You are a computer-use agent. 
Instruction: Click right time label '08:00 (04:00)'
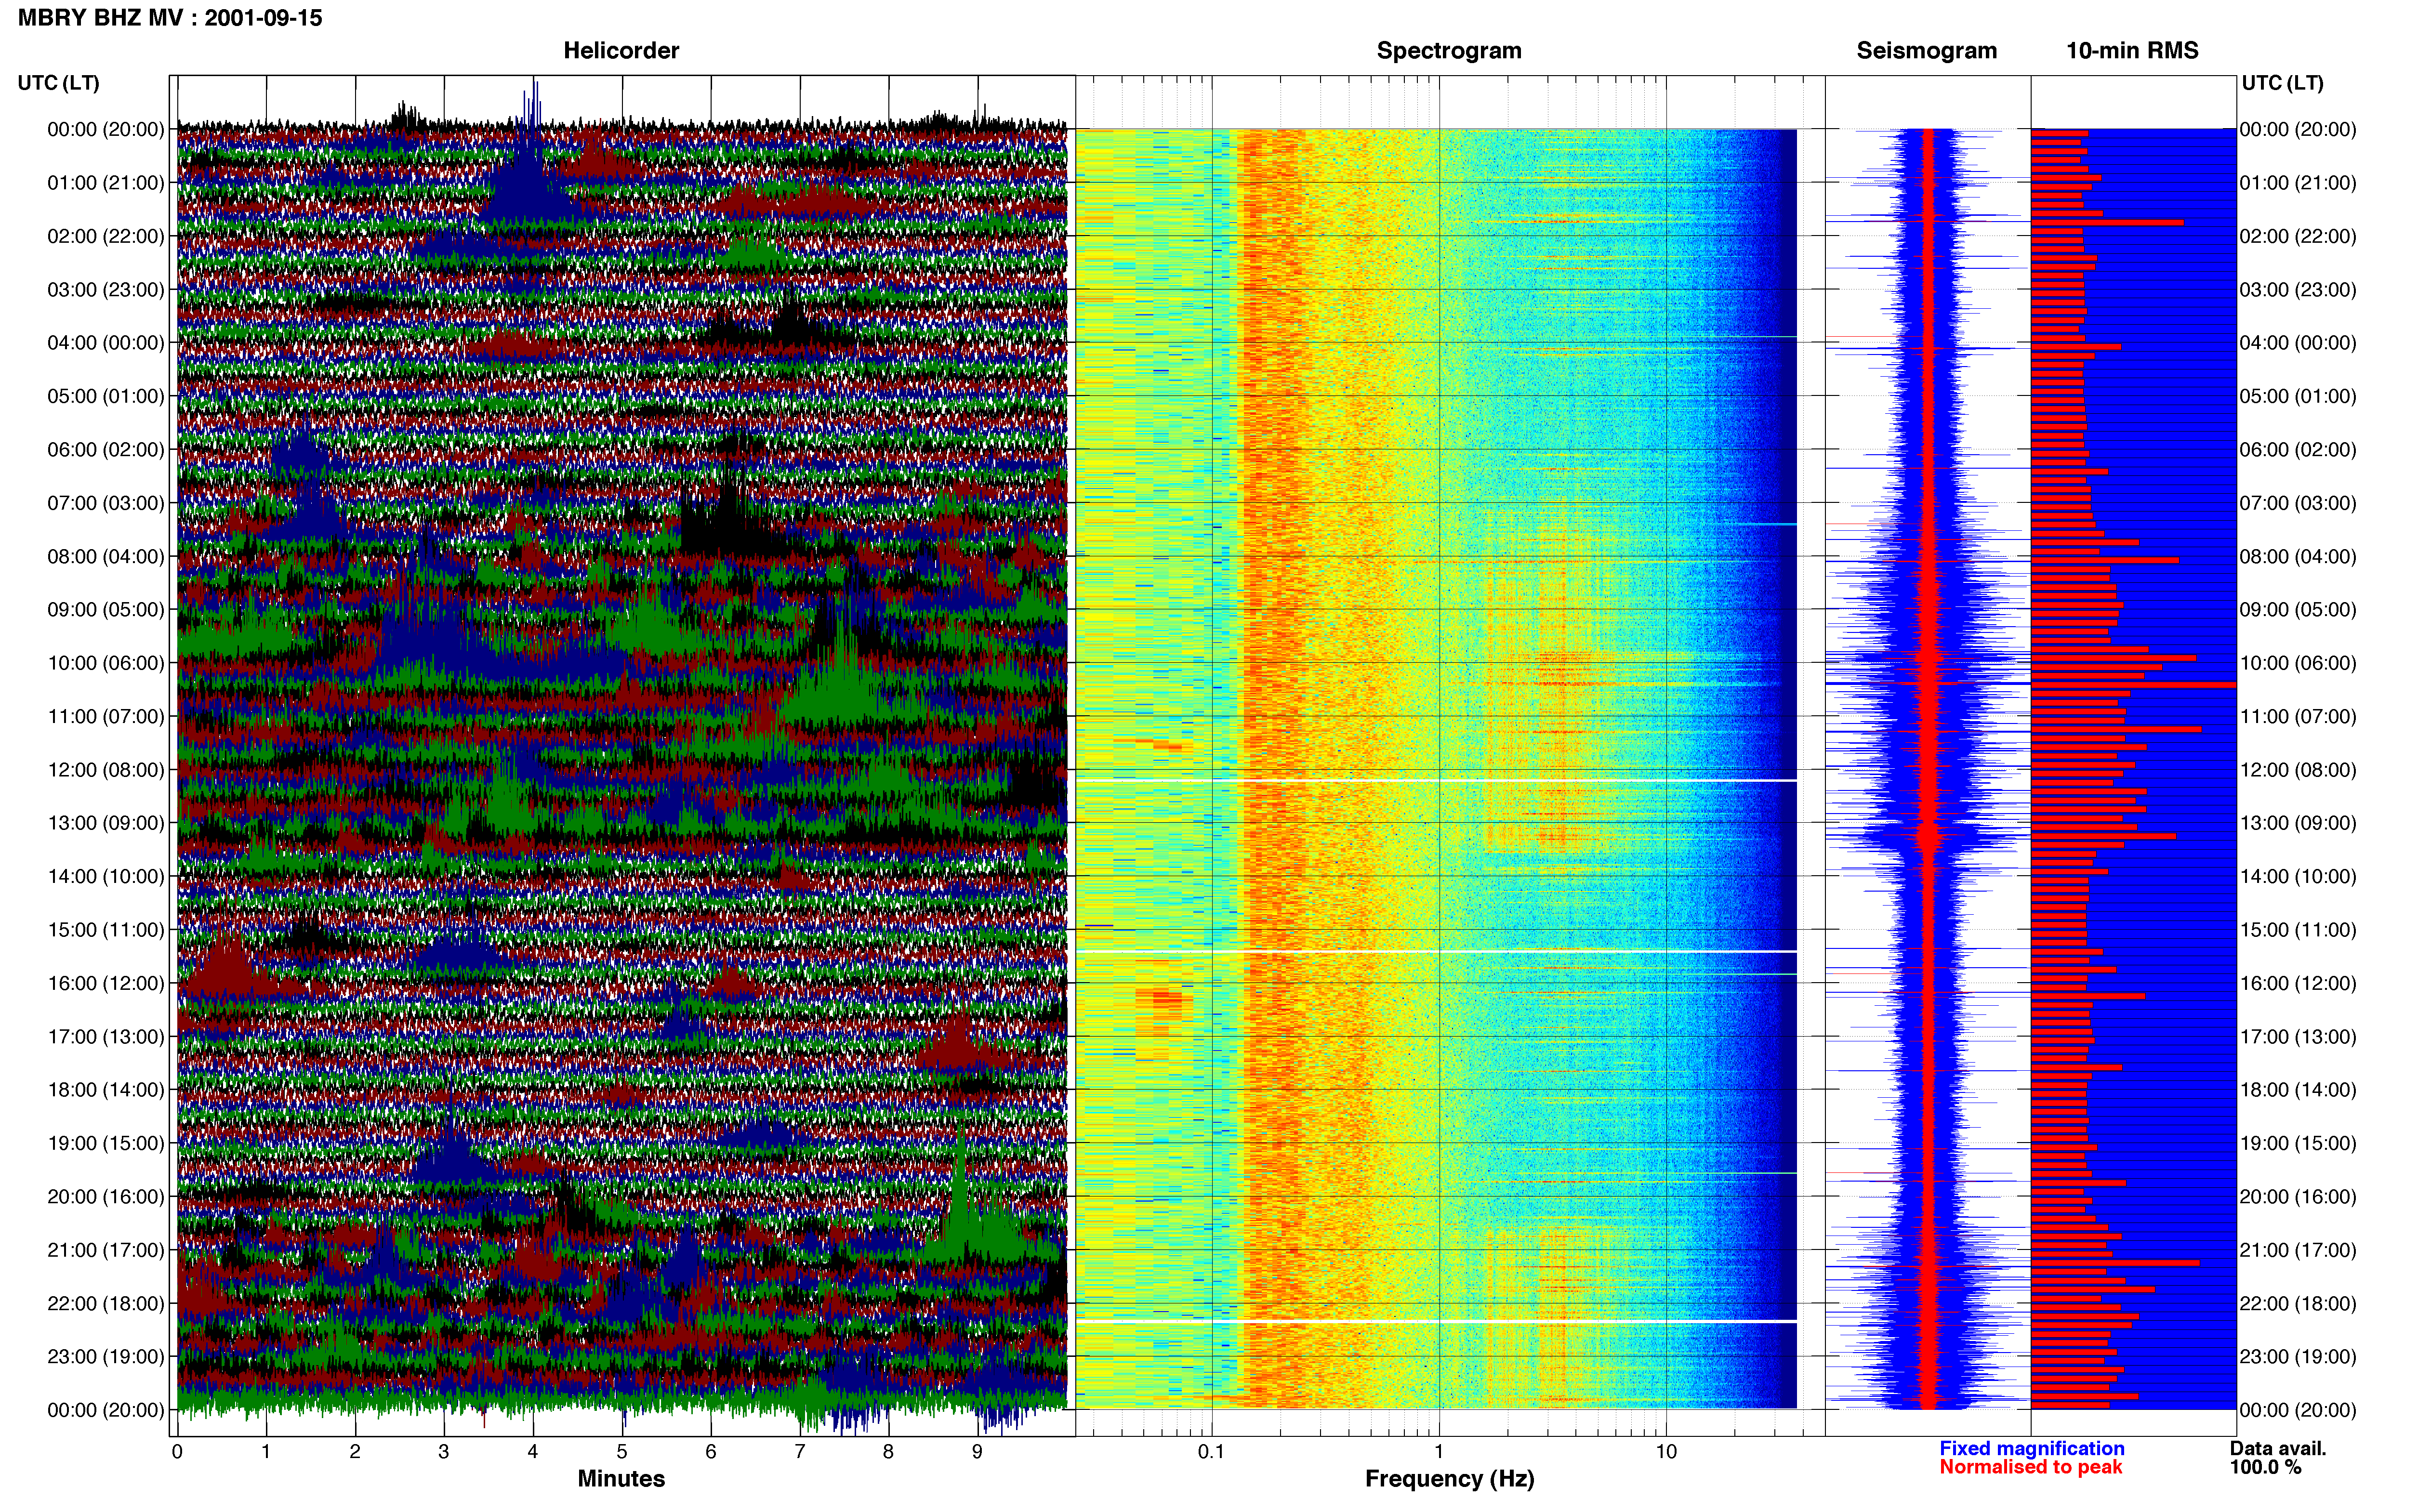tap(2298, 556)
